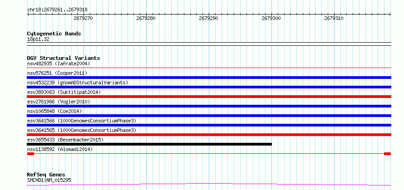Image resolution: width=404 pixels, height=190 pixels.
Task: Click the blue nsv576251 variant bar
Action: [209, 78]
